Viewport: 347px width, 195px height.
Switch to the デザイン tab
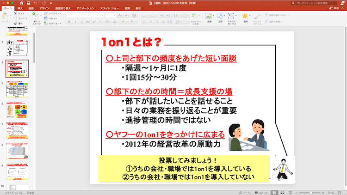[44, 8]
